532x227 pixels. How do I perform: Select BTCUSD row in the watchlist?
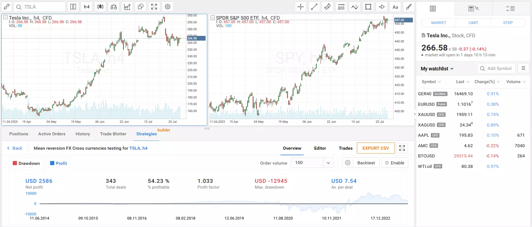tap(473, 156)
